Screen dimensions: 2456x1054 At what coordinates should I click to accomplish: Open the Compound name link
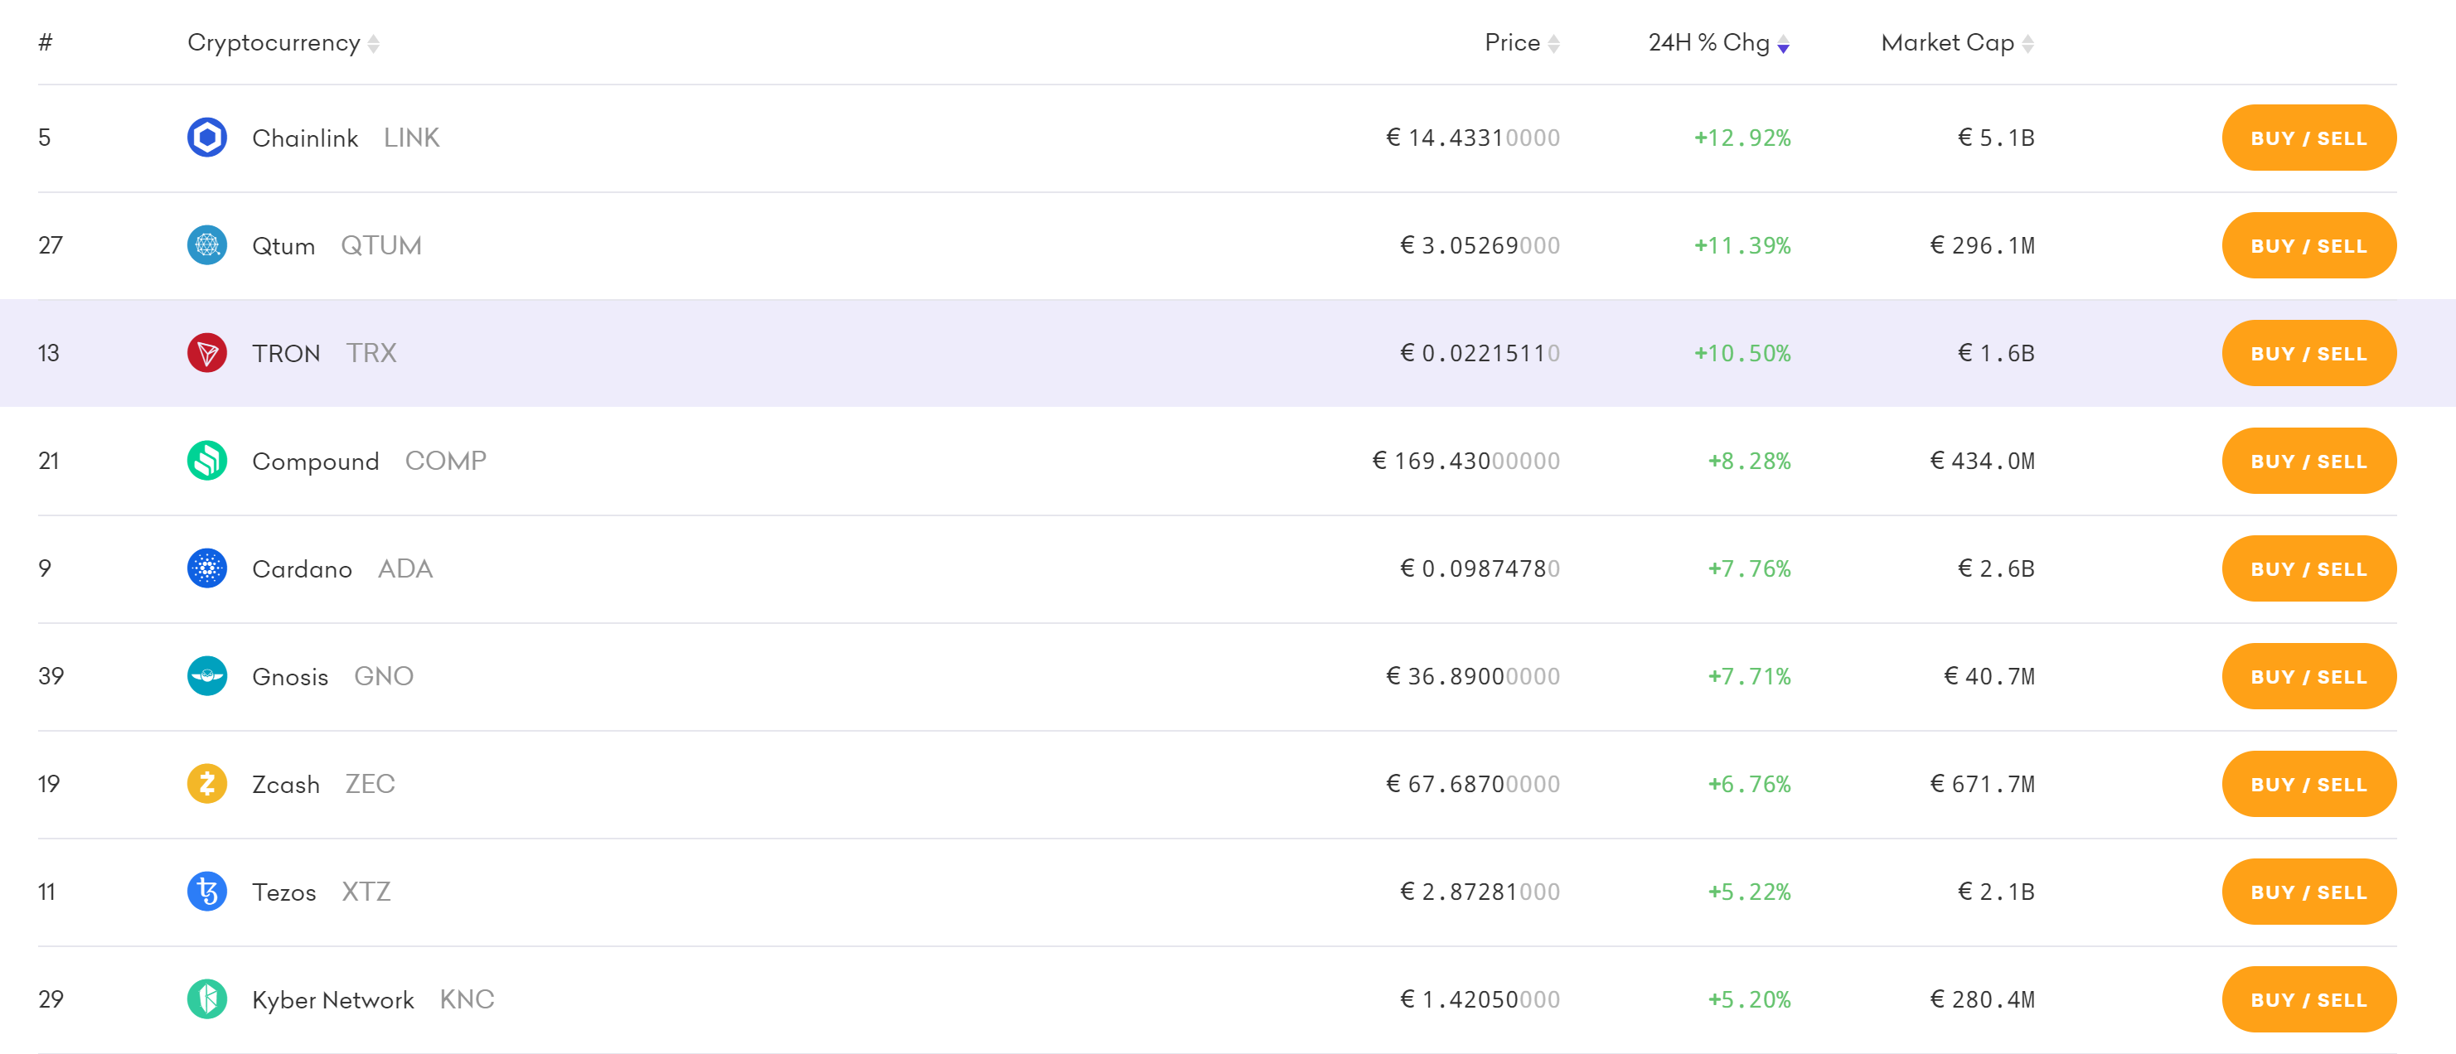(x=316, y=462)
